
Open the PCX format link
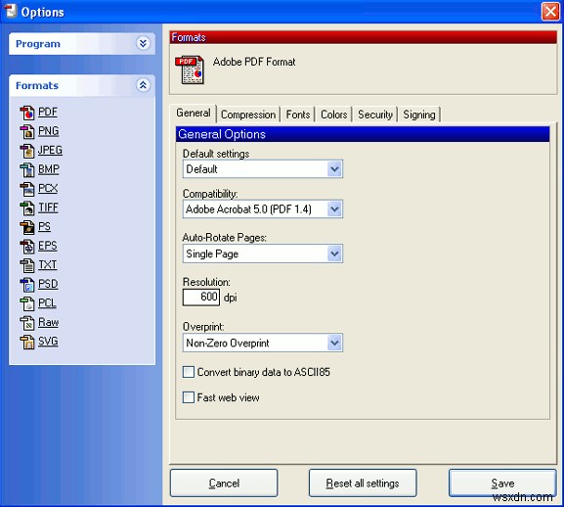48,188
